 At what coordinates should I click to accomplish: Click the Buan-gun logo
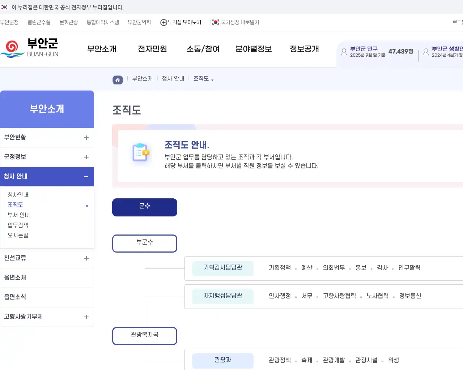coord(29,48)
